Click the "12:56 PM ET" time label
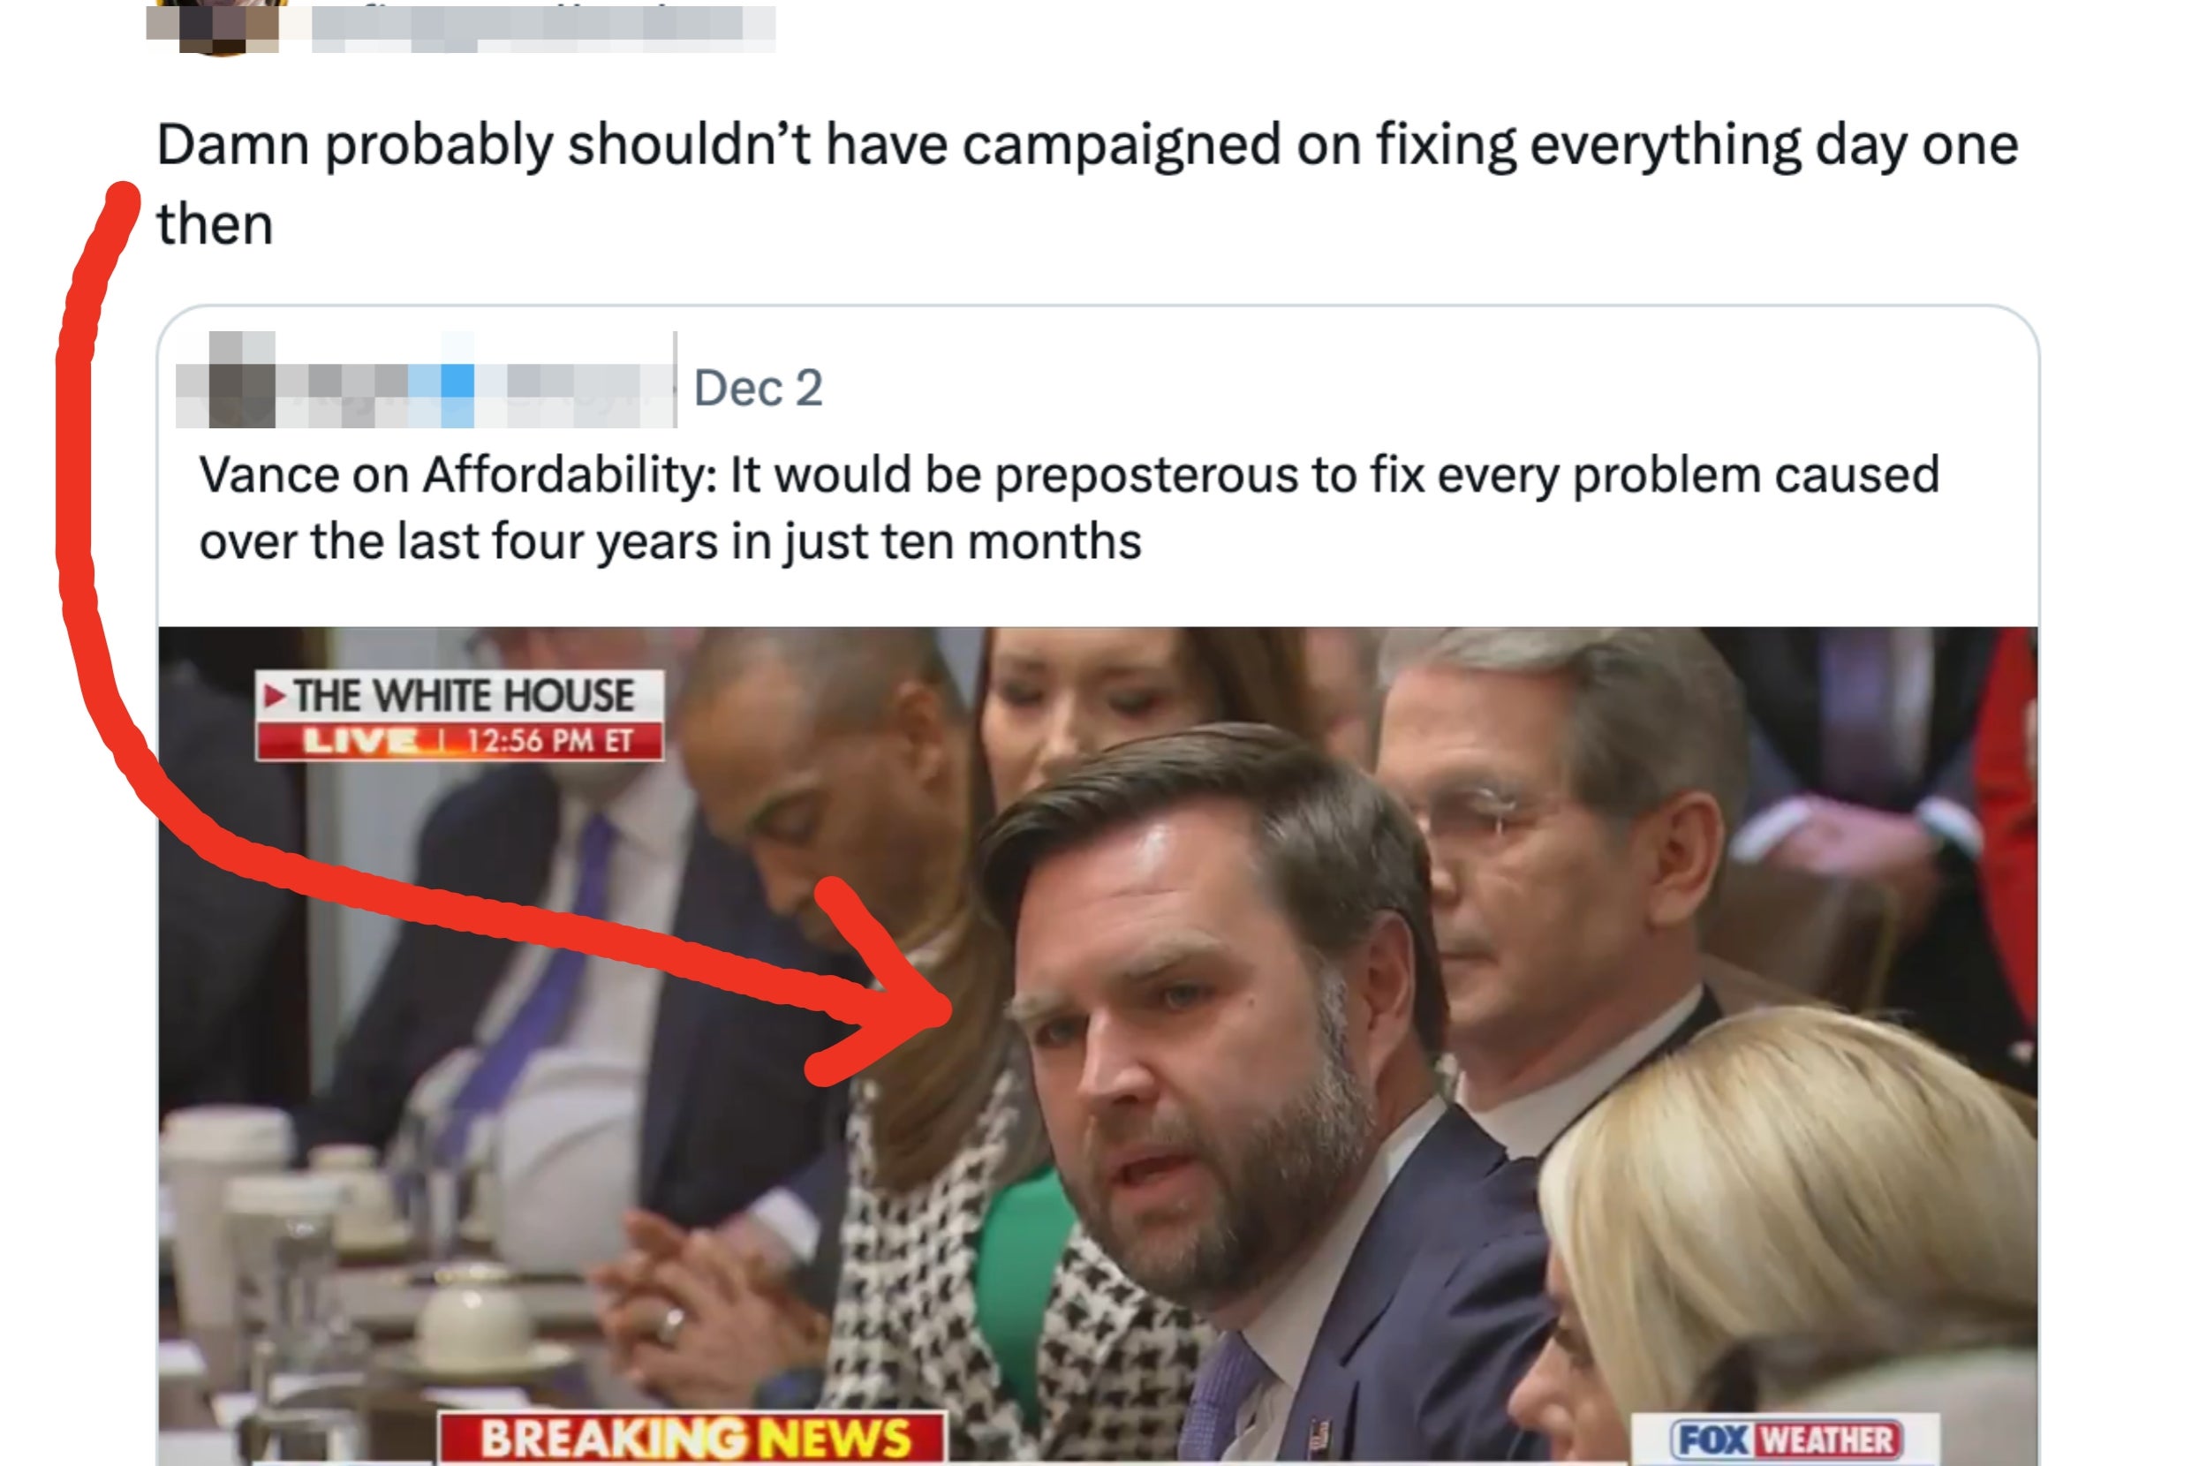The image size is (2199, 1466). (549, 742)
